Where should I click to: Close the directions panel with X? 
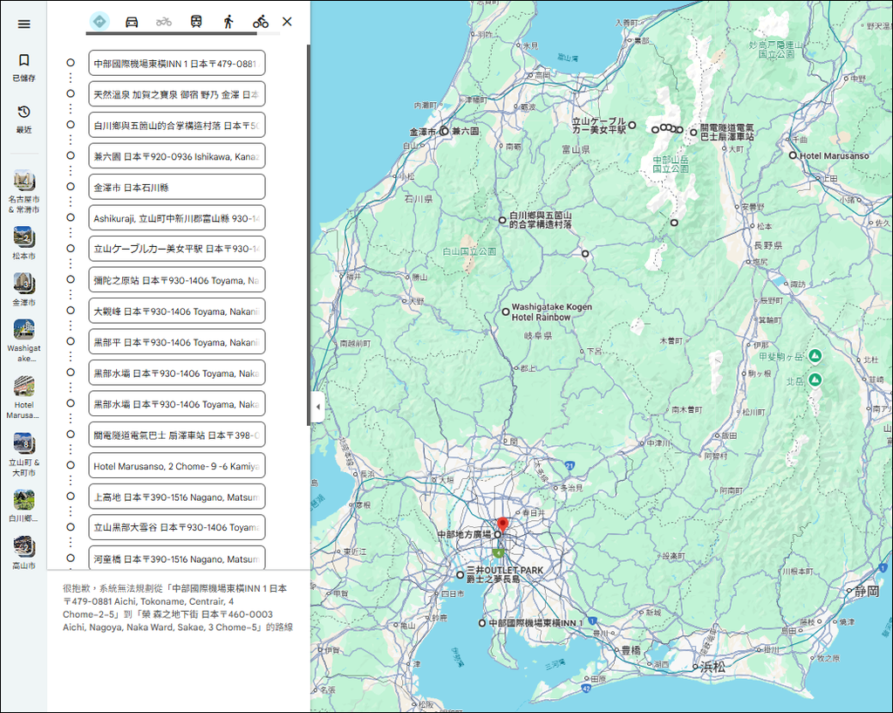[287, 22]
